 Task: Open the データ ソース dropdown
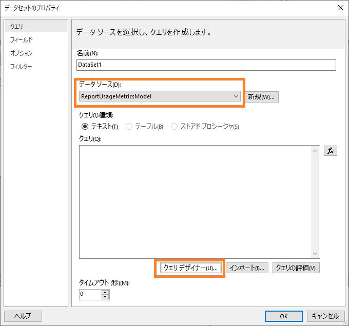[160, 96]
